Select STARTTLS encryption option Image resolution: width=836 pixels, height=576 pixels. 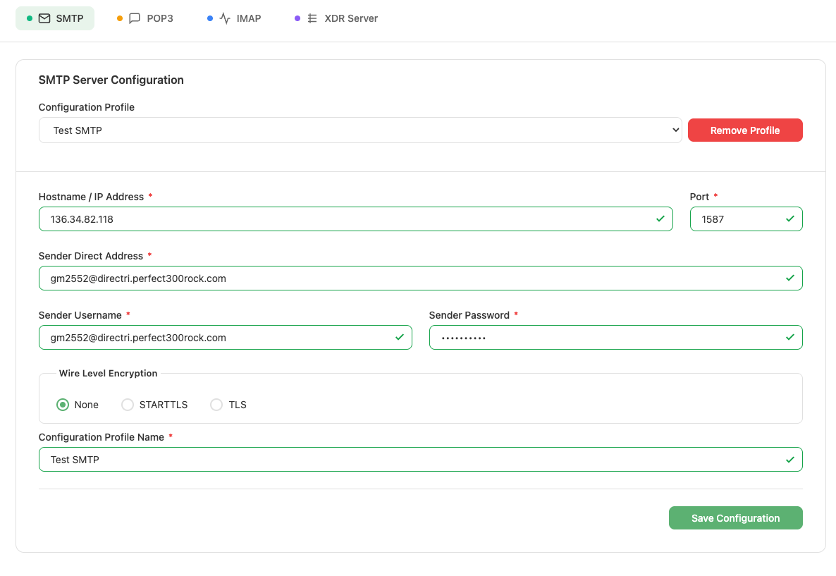(x=128, y=405)
